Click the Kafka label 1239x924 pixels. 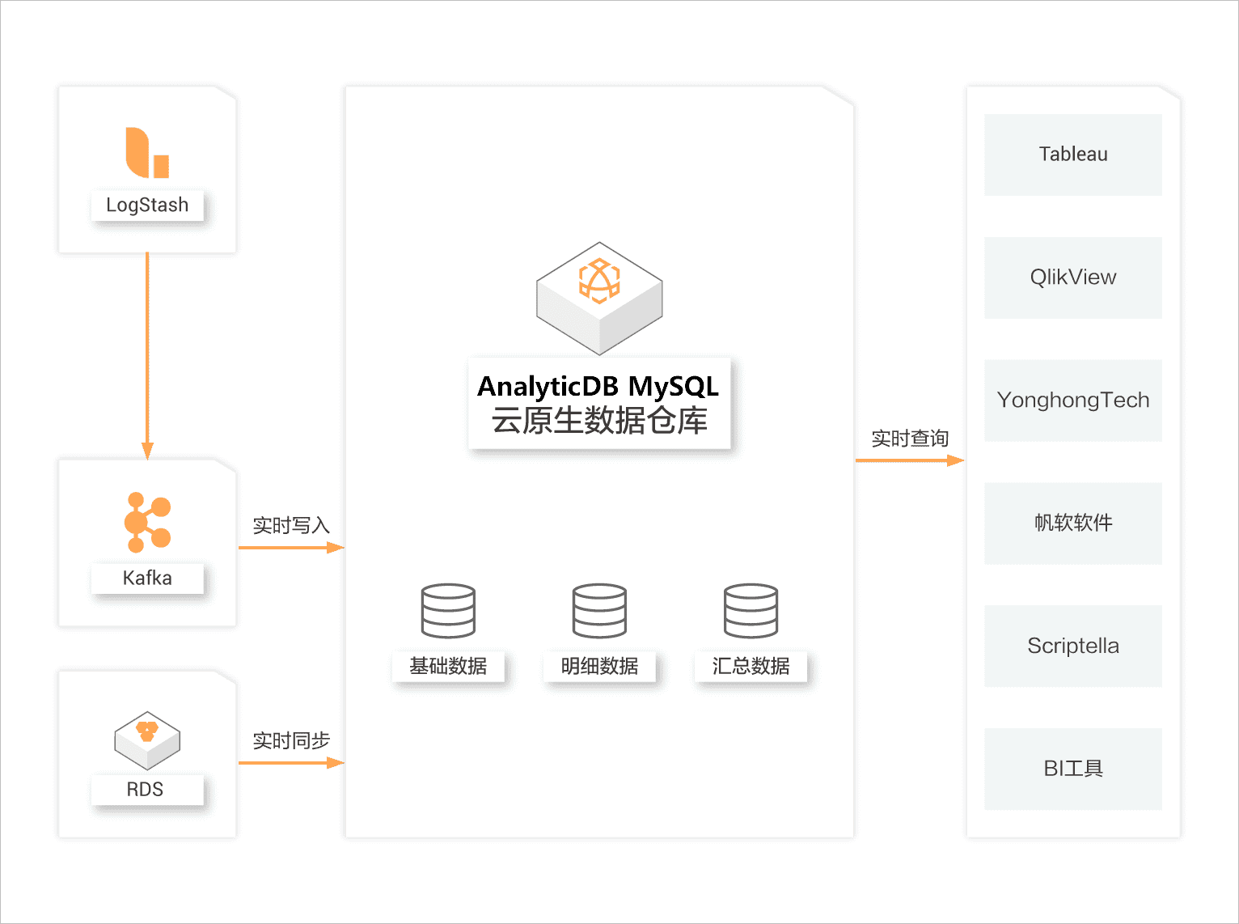coord(147,579)
